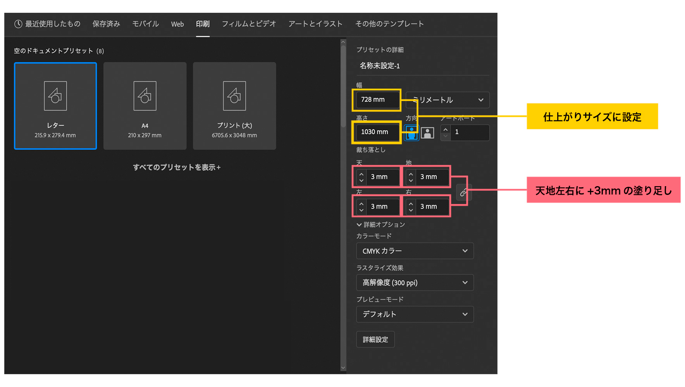Click the 地 bleed 3 mm field
This screenshot has height=387, width=685.
[x=432, y=177]
